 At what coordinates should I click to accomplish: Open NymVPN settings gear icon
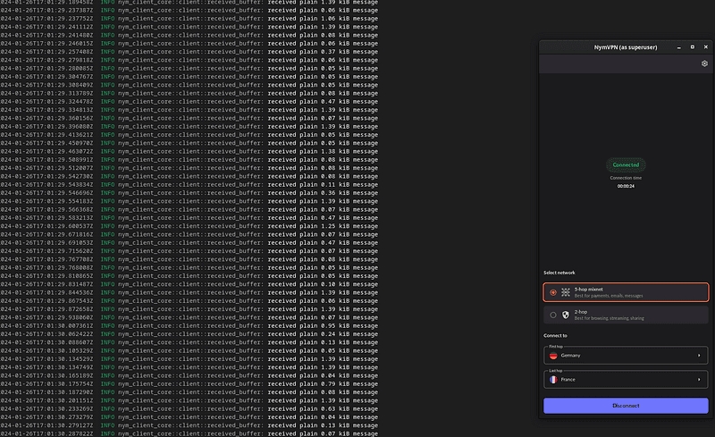tap(704, 63)
